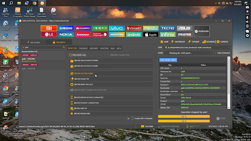The image size is (251, 141).
Task: Click the model search input field
Action: [x=44, y=47]
